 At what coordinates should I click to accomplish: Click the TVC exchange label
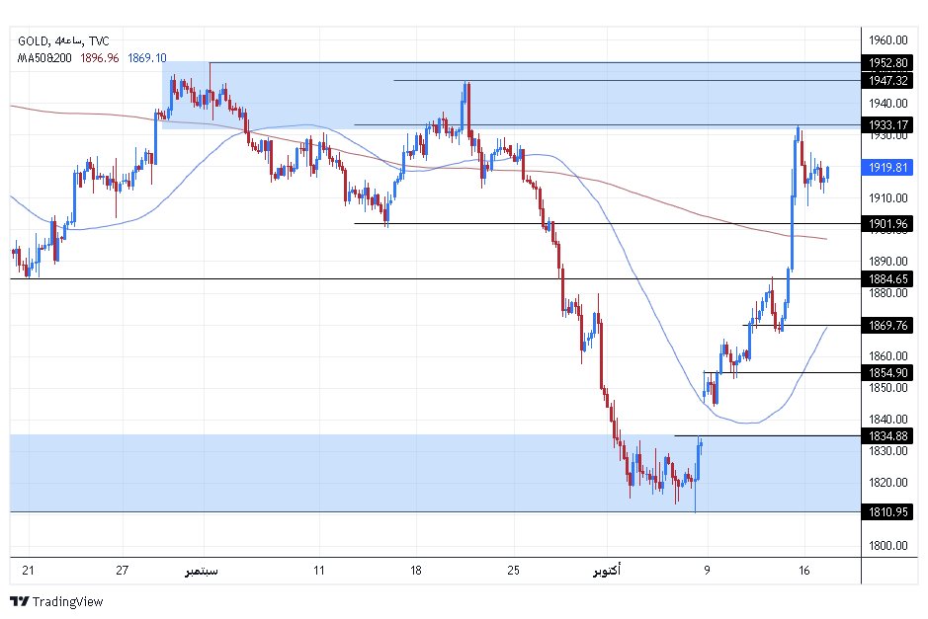(x=99, y=40)
